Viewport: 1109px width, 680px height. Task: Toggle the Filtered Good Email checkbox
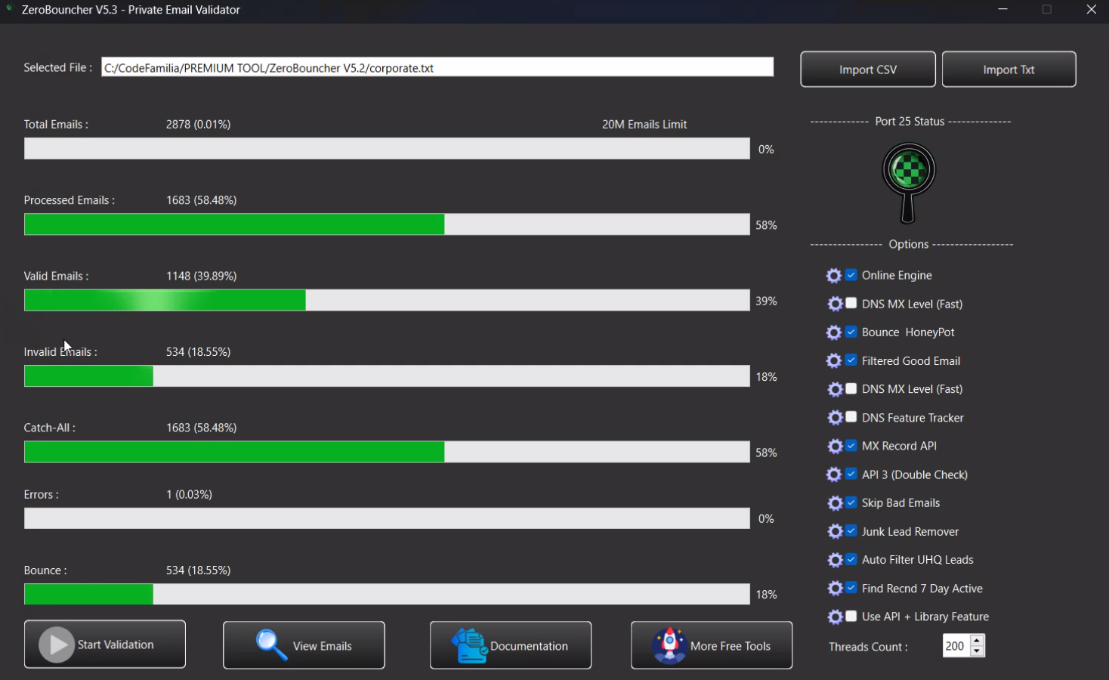click(x=851, y=360)
